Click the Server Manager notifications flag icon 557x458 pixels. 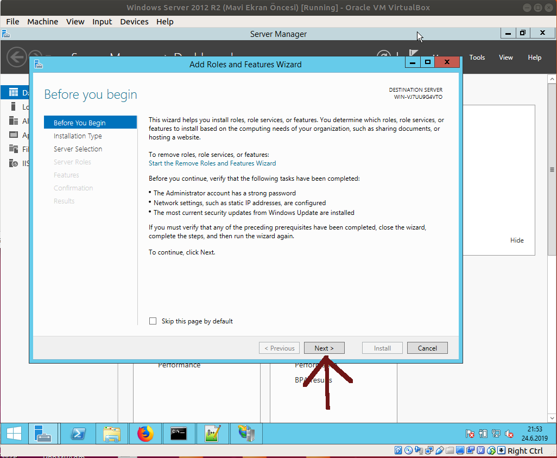413,53
